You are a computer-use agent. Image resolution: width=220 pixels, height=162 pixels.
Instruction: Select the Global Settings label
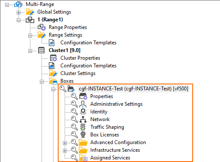54,12
